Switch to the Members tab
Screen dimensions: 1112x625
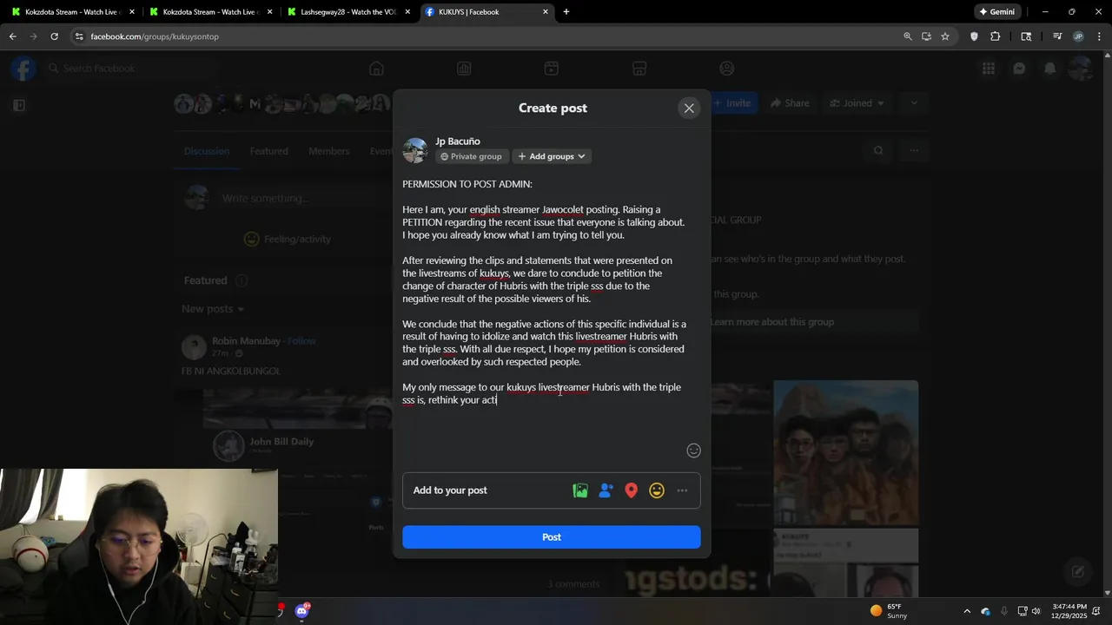[x=329, y=151]
